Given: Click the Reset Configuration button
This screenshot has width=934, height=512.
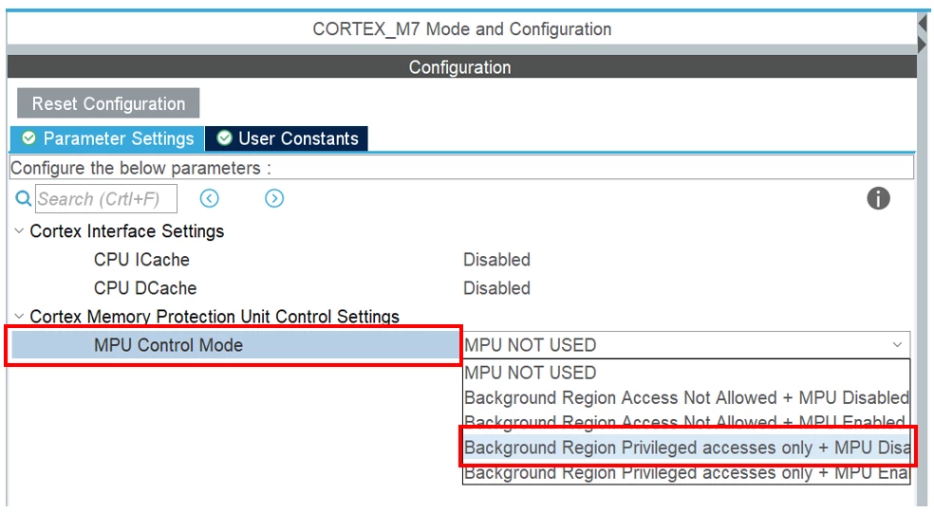Looking at the screenshot, I should coord(108,103).
